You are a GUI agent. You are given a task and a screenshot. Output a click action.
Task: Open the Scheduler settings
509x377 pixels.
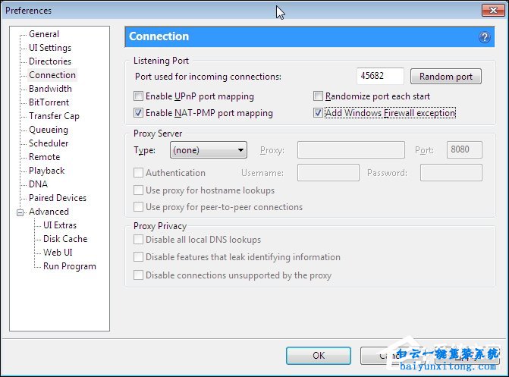click(x=49, y=143)
